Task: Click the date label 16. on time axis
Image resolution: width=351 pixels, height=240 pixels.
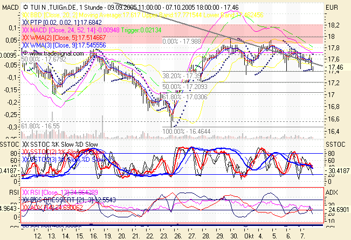Action: [x=94, y=236]
